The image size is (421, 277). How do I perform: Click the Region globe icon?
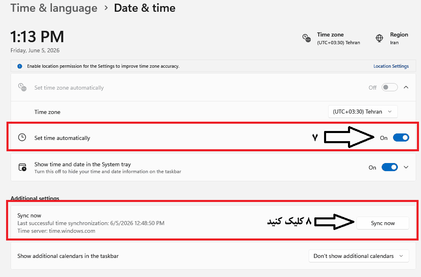coord(379,38)
